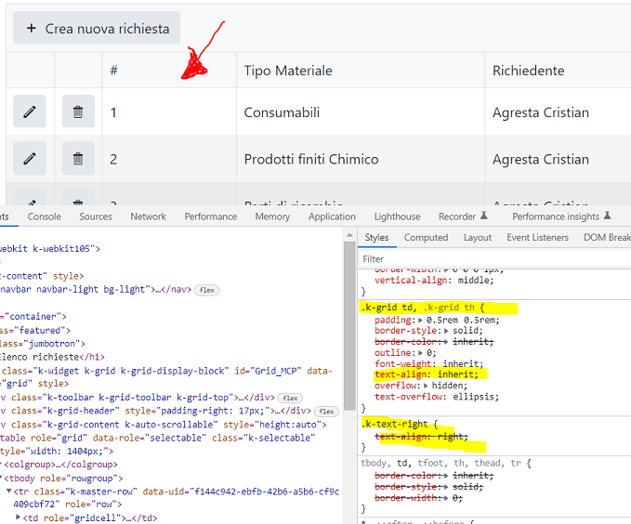This screenshot has width=631, height=524.
Task: Collapse the tr k-master-row node
Action: tap(9, 491)
